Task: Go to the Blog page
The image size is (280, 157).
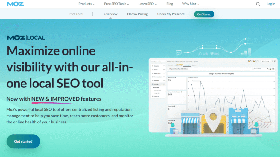Action: click(x=170, y=4)
